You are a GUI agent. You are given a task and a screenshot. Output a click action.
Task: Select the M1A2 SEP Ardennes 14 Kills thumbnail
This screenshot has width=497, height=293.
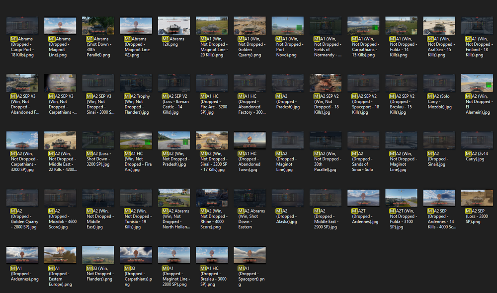click(439, 198)
